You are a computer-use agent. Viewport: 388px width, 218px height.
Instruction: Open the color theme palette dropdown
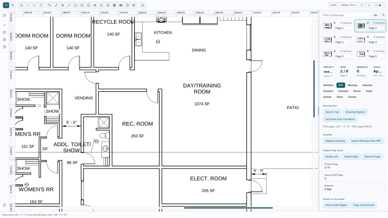pos(379,5)
